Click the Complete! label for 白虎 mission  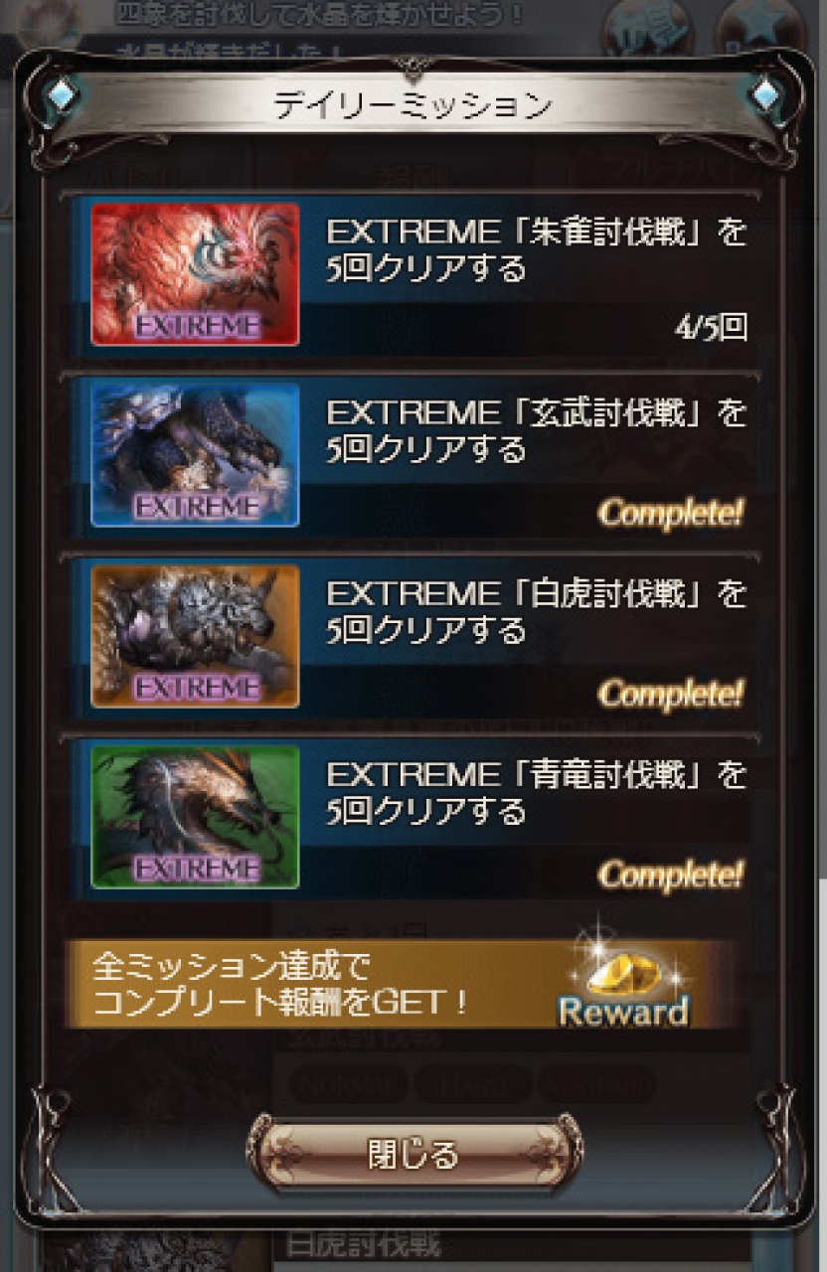[x=671, y=694]
